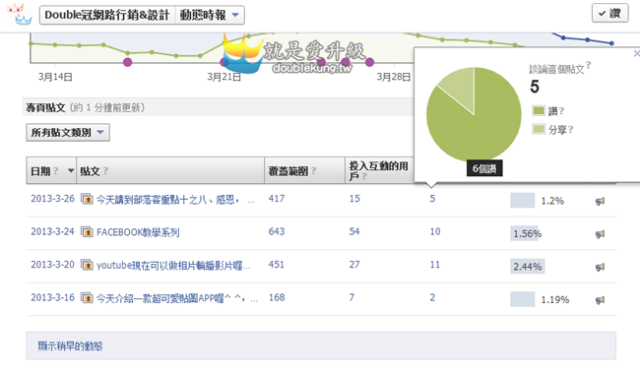The height and width of the screenshot is (375, 640).
Task: Click engaged users value 7
Action: (x=352, y=297)
